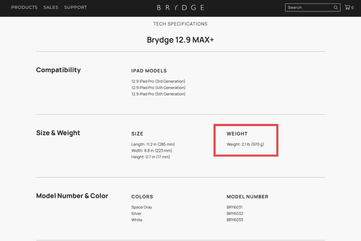Open the shopping cart icon
This screenshot has height=241, width=361.
[348, 7]
